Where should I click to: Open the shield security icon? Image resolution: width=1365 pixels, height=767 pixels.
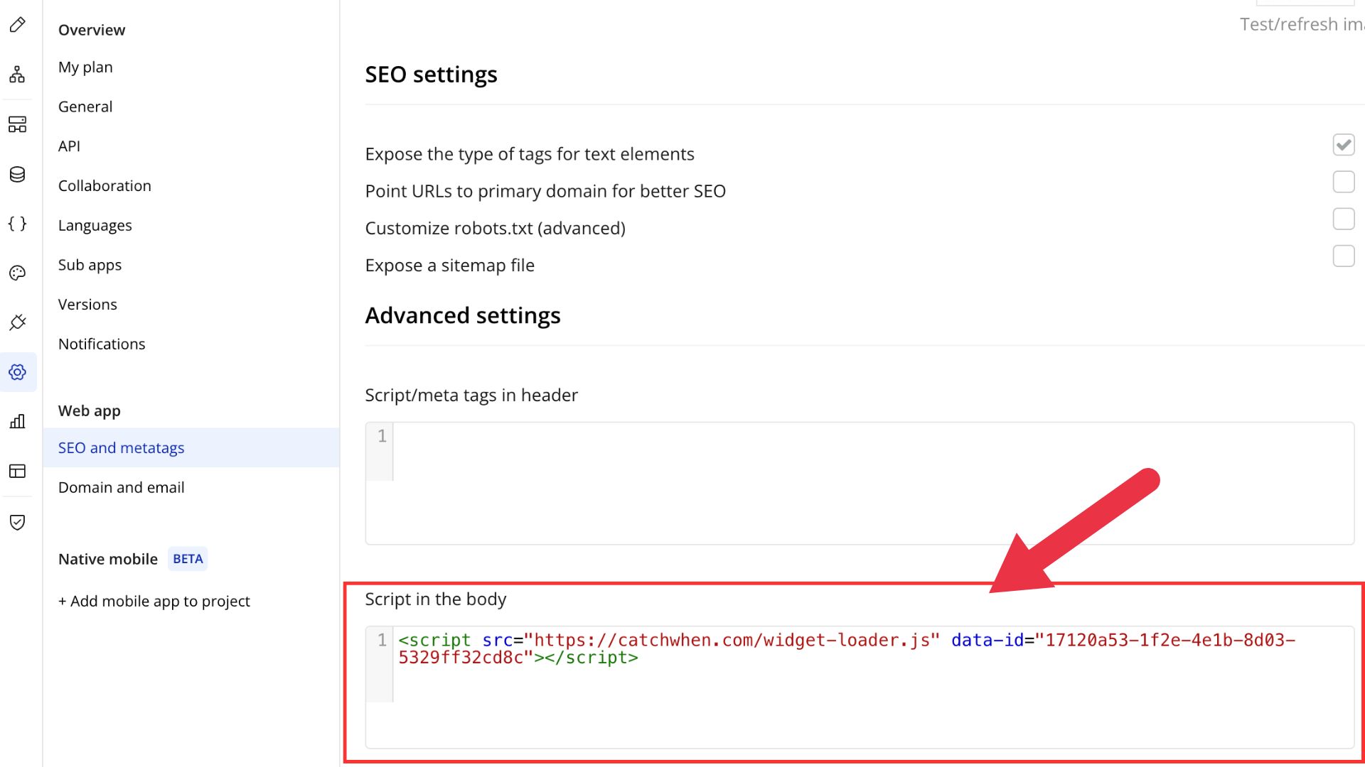[x=18, y=523]
